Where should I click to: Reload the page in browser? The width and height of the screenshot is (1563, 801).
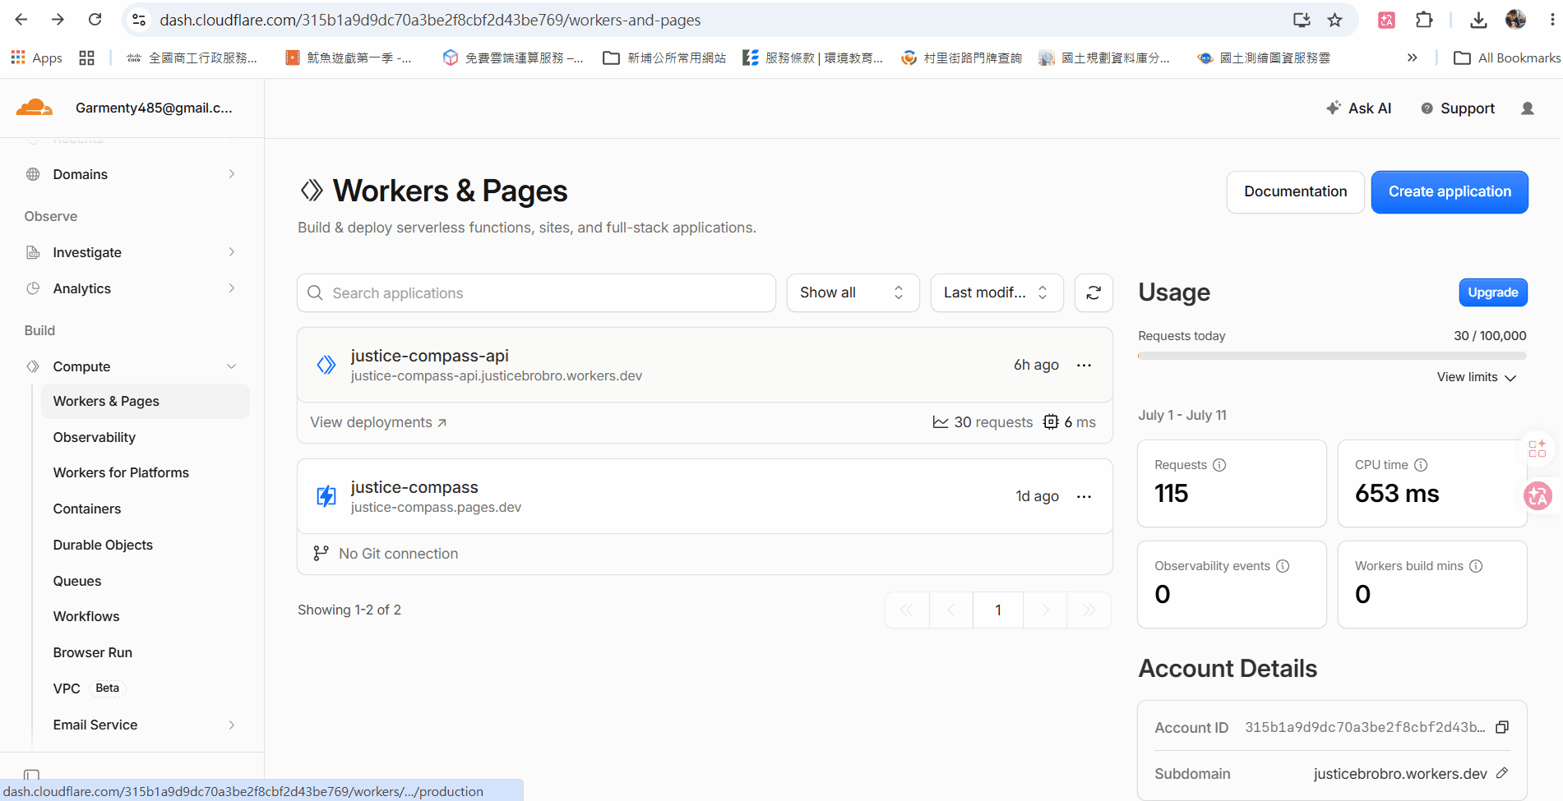95,20
